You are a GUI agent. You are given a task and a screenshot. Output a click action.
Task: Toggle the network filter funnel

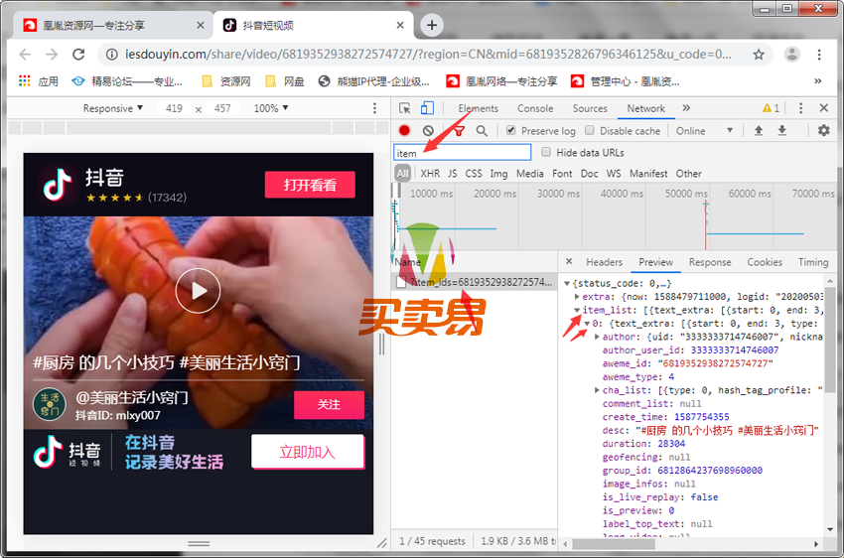tap(459, 131)
